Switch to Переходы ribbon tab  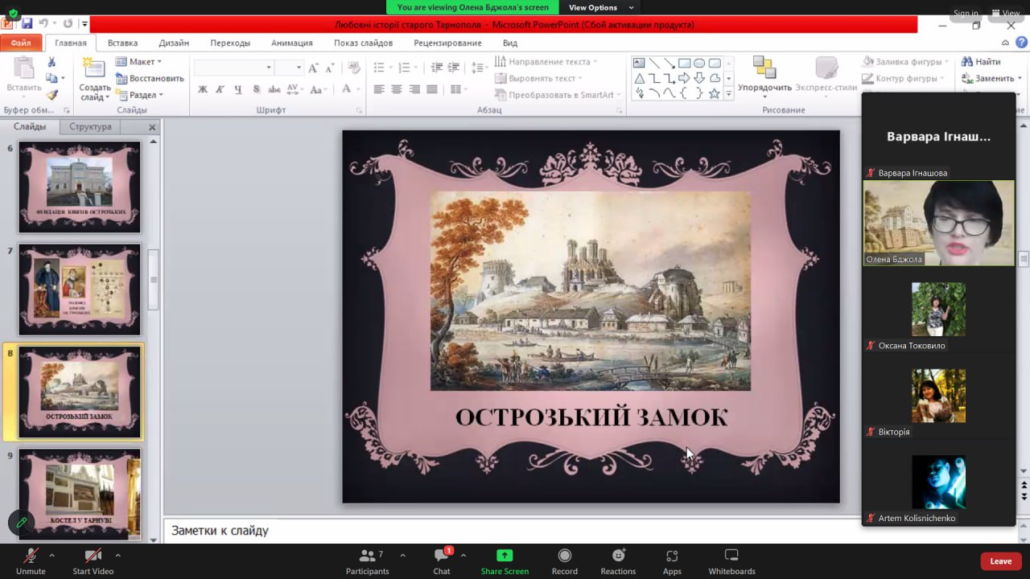pyautogui.click(x=230, y=43)
